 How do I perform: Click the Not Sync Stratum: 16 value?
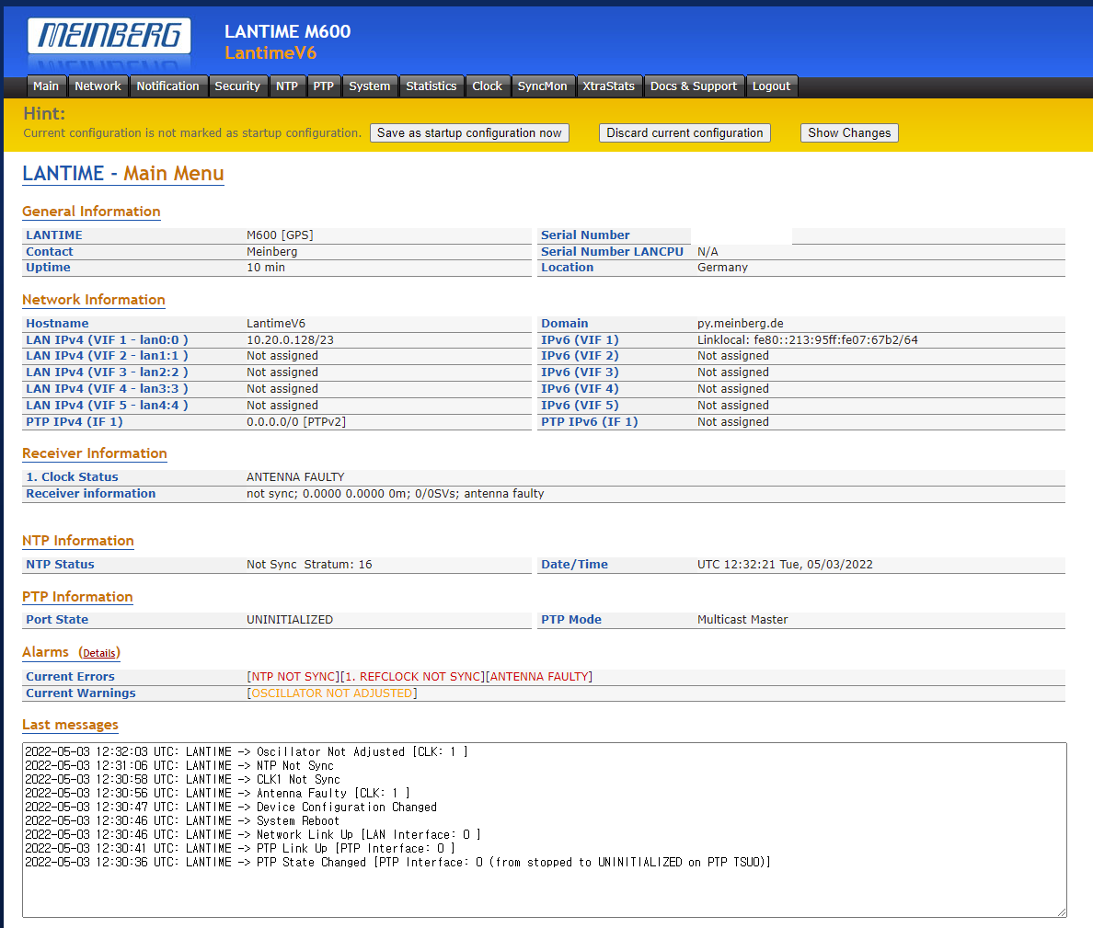pyautogui.click(x=309, y=565)
